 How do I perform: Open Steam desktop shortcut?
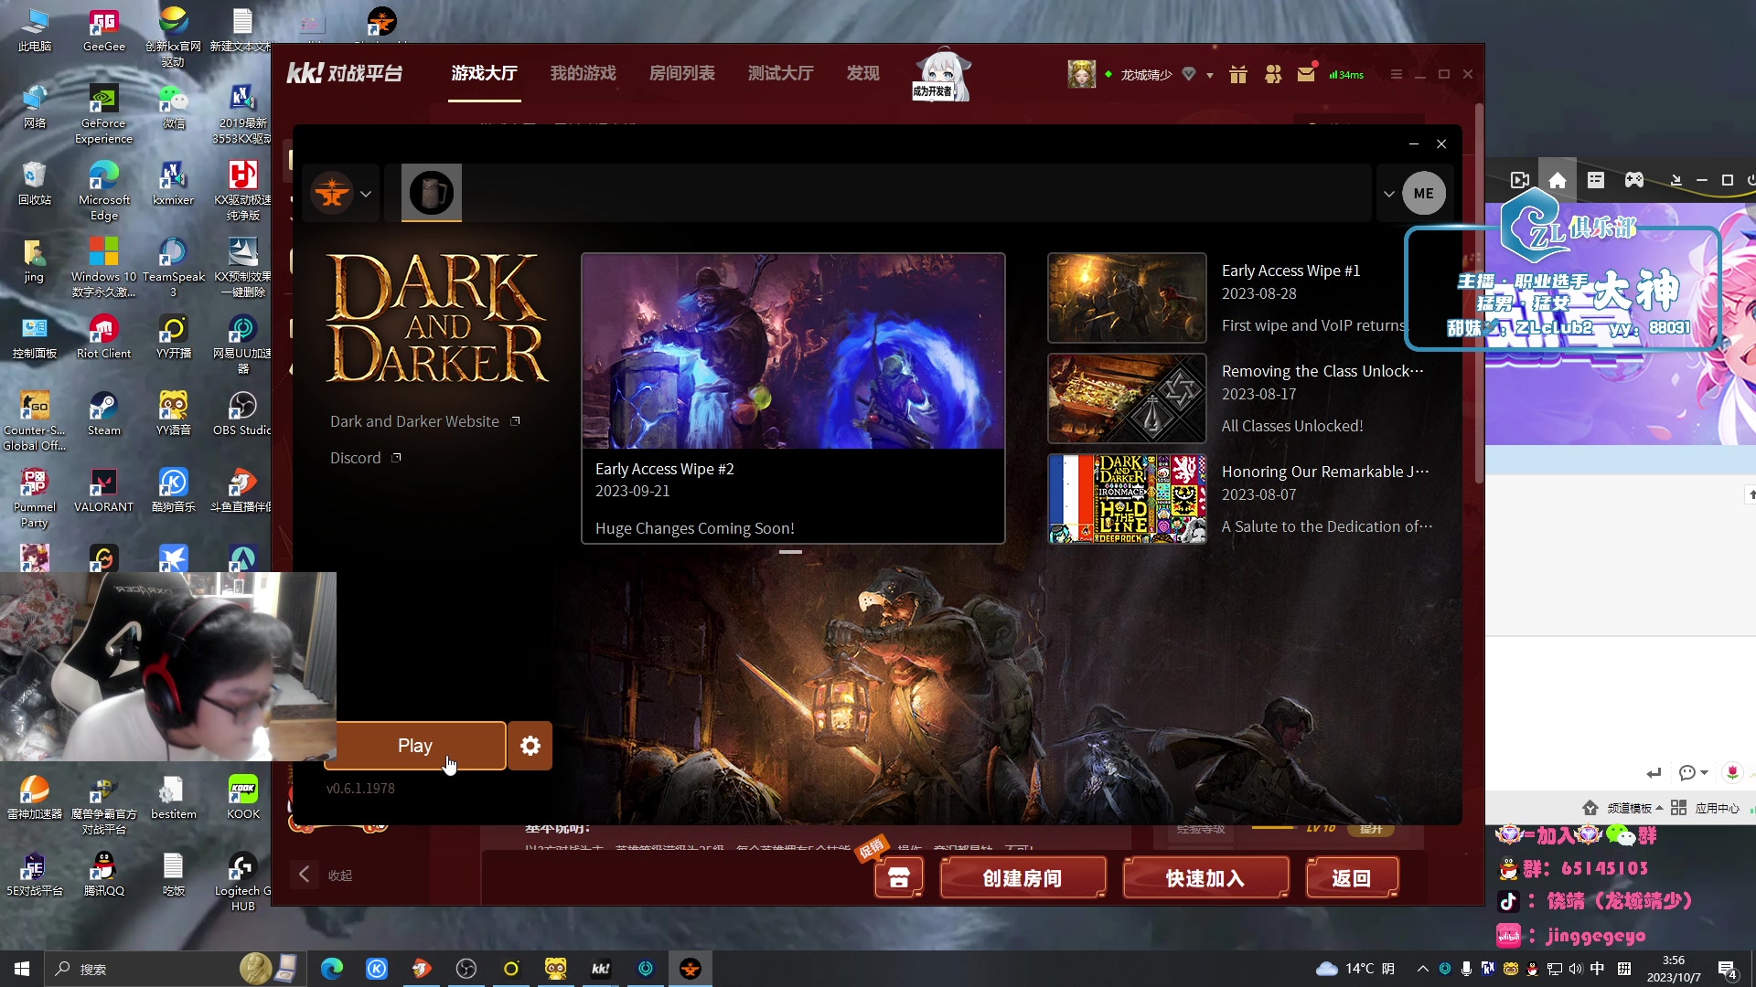point(103,414)
